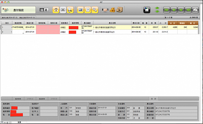Click the 項目 column header
Image resolution: width=203 pixels, height=124 pixels.
7,23
